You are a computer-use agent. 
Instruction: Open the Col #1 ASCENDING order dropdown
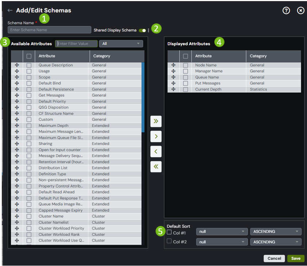(x=276, y=232)
